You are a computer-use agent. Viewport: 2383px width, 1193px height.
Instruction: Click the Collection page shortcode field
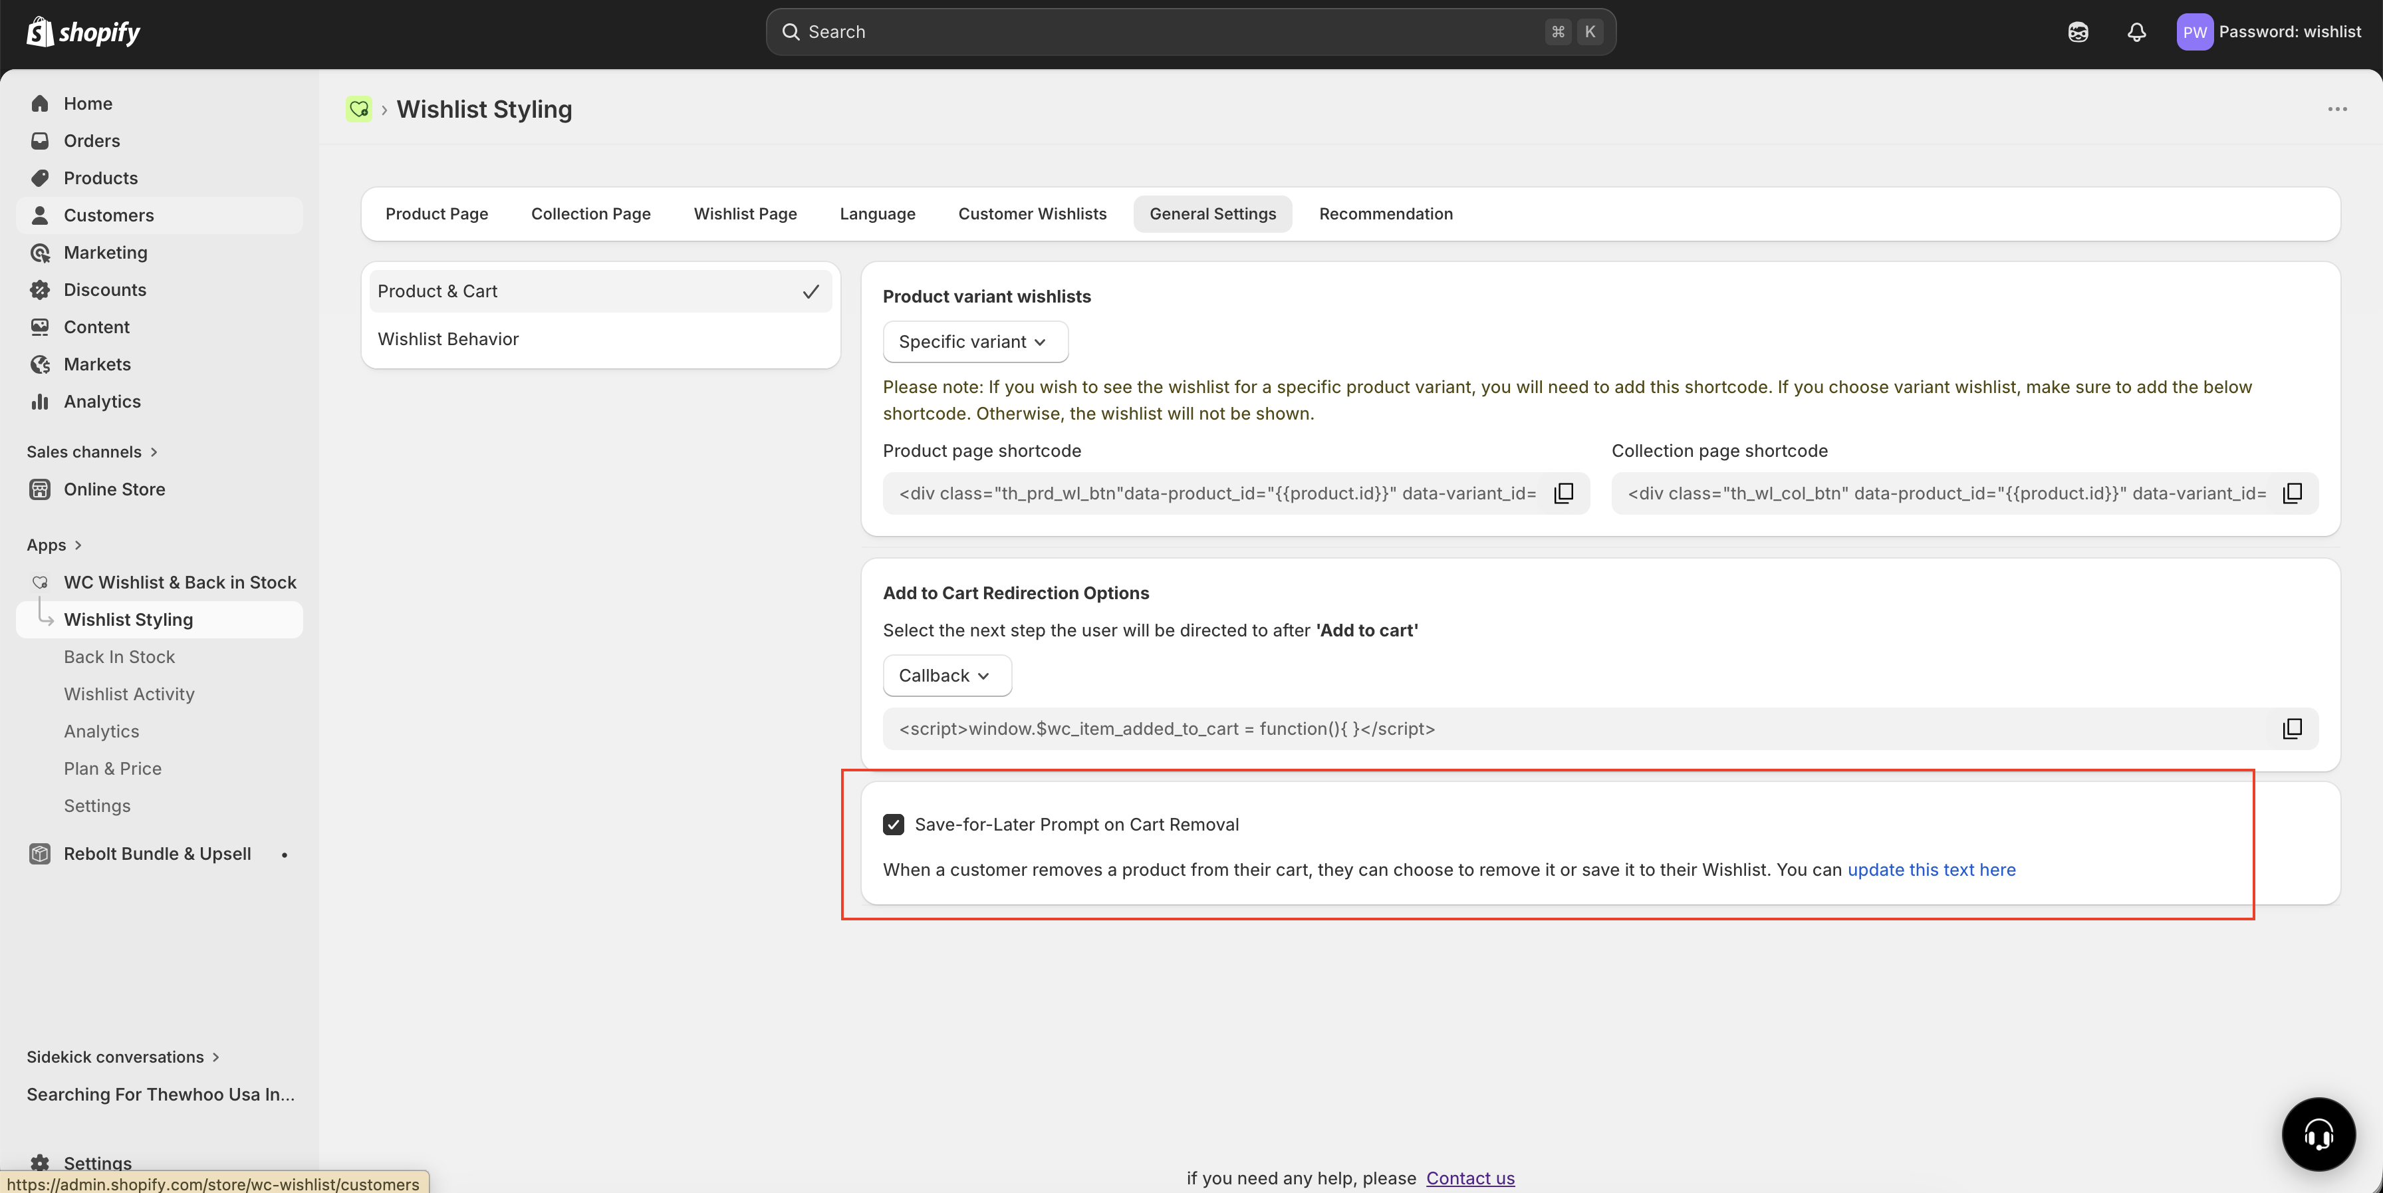pyautogui.click(x=1965, y=493)
